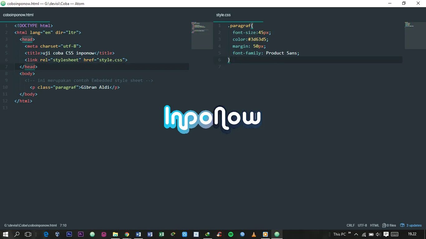This screenshot has height=239, width=426.
Task: Open the taskbar Search
Action: coord(17,234)
